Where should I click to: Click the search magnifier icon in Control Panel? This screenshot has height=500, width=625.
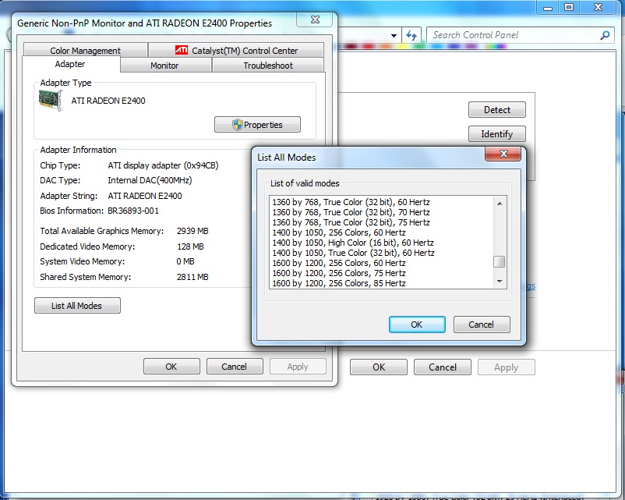(x=605, y=36)
